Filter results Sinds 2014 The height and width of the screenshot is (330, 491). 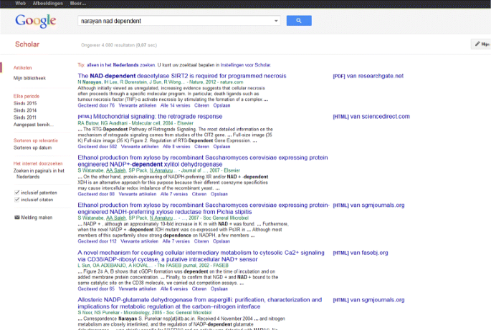pos(25,110)
